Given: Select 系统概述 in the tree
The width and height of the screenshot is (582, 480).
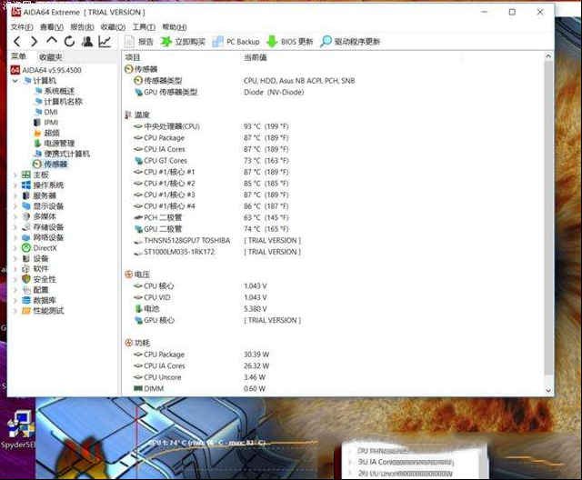Looking at the screenshot, I should pyautogui.click(x=55, y=91).
